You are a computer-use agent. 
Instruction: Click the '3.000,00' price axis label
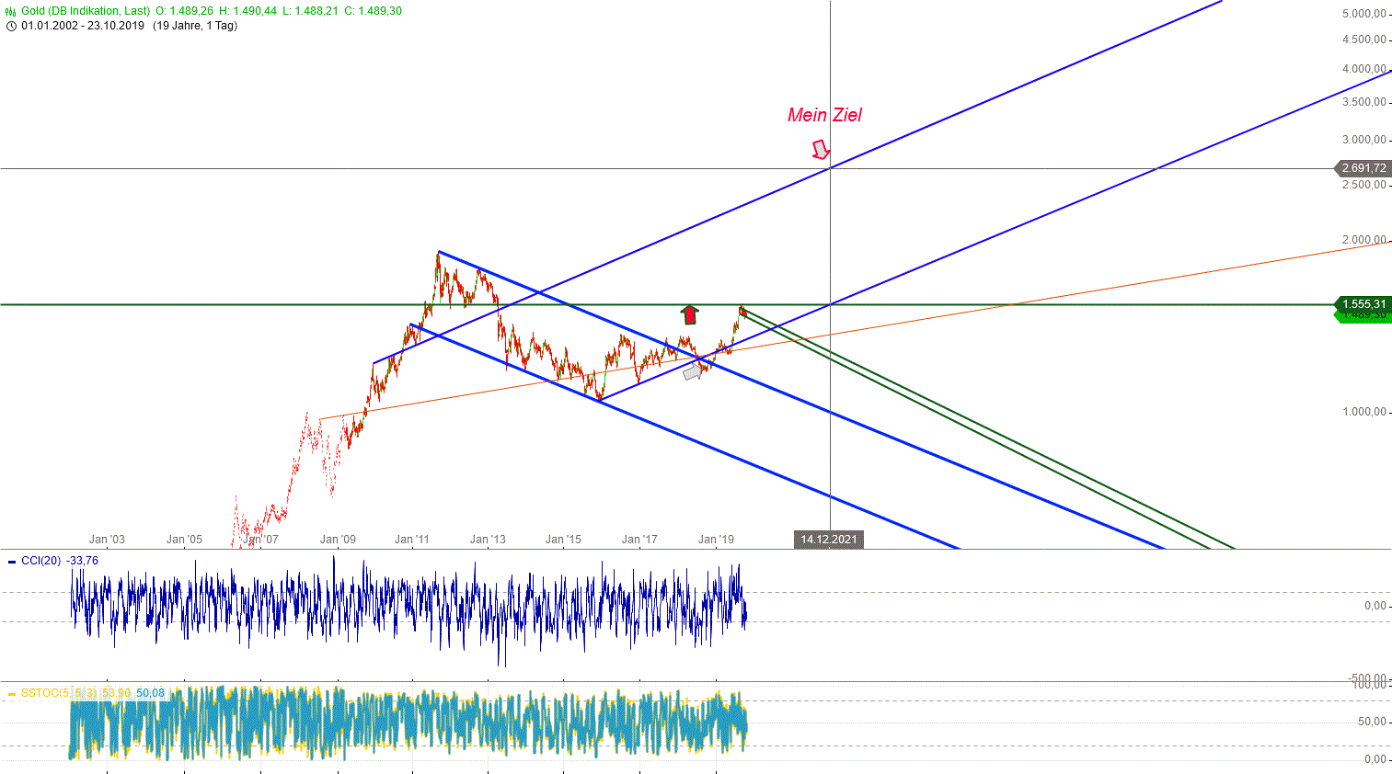pos(1364,140)
